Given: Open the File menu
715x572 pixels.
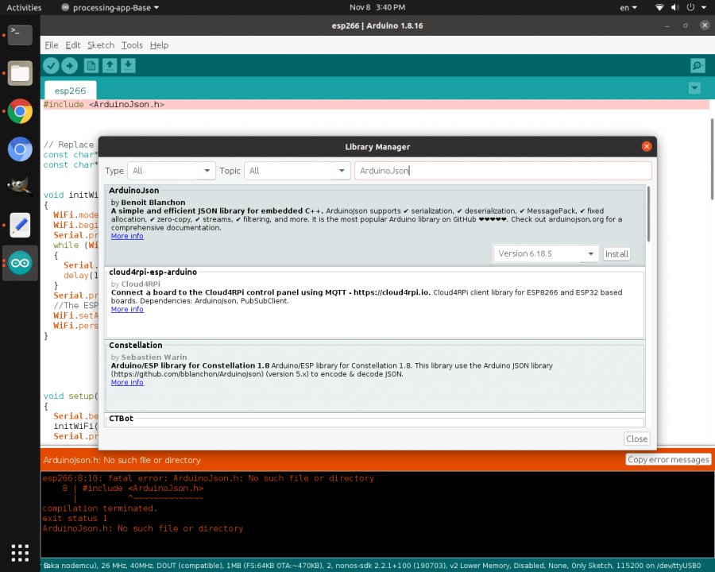Looking at the screenshot, I should (x=52, y=45).
